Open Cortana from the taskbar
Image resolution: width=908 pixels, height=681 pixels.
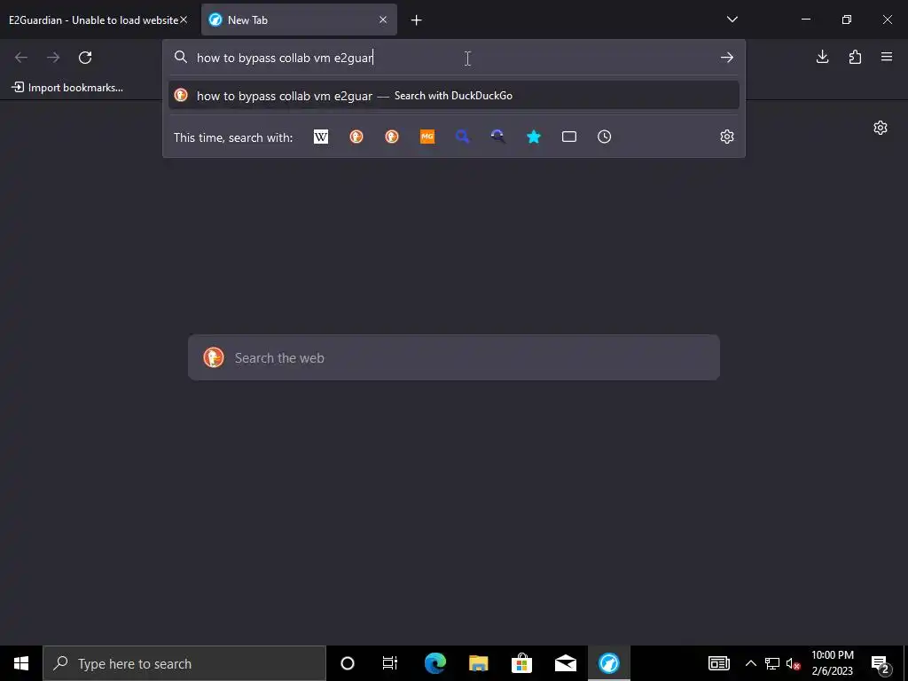(x=348, y=663)
